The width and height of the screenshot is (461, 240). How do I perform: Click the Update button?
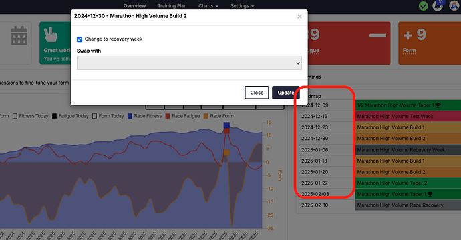(285, 93)
